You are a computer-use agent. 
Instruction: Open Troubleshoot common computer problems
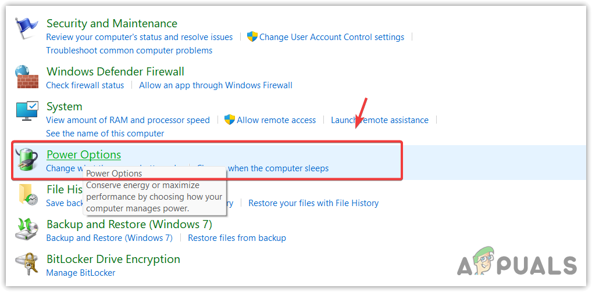point(129,51)
